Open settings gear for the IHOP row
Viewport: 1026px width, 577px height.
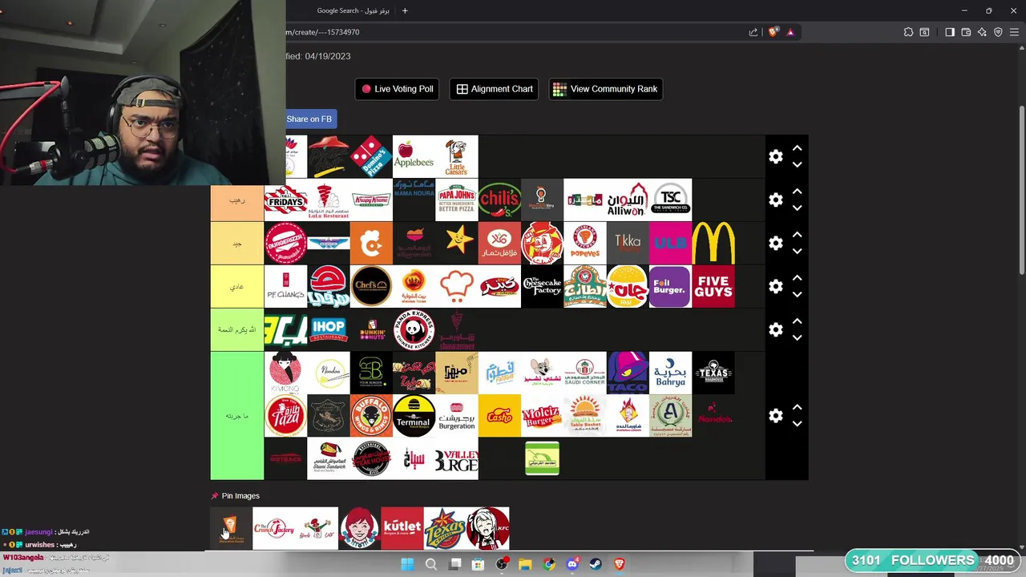[775, 330]
